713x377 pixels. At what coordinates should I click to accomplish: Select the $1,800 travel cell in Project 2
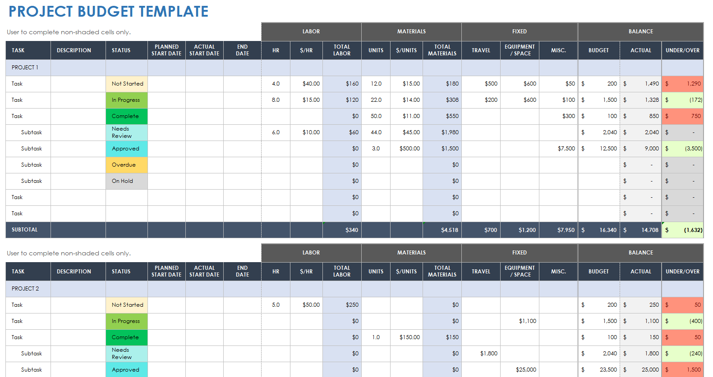pyautogui.click(x=481, y=354)
